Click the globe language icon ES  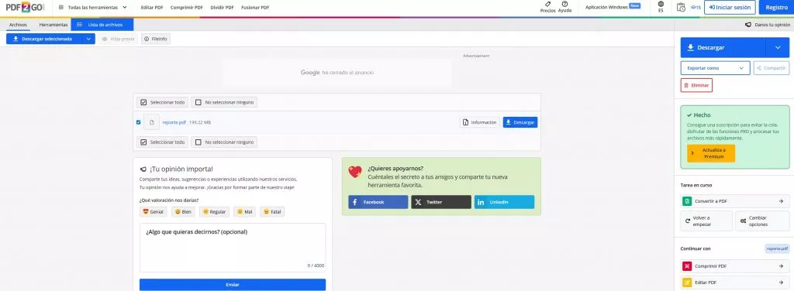[x=661, y=4]
